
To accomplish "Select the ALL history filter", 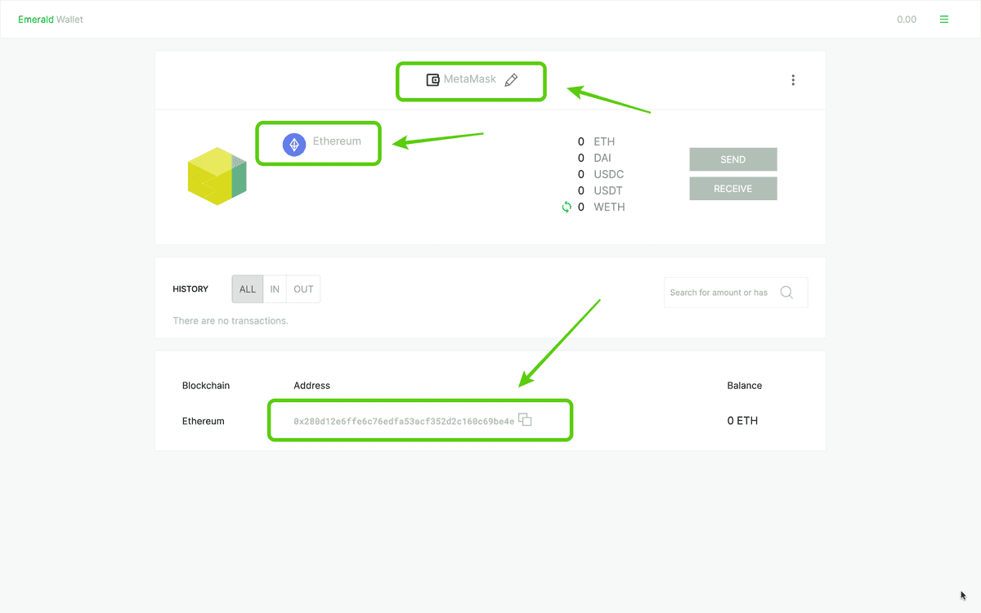I will (x=248, y=289).
